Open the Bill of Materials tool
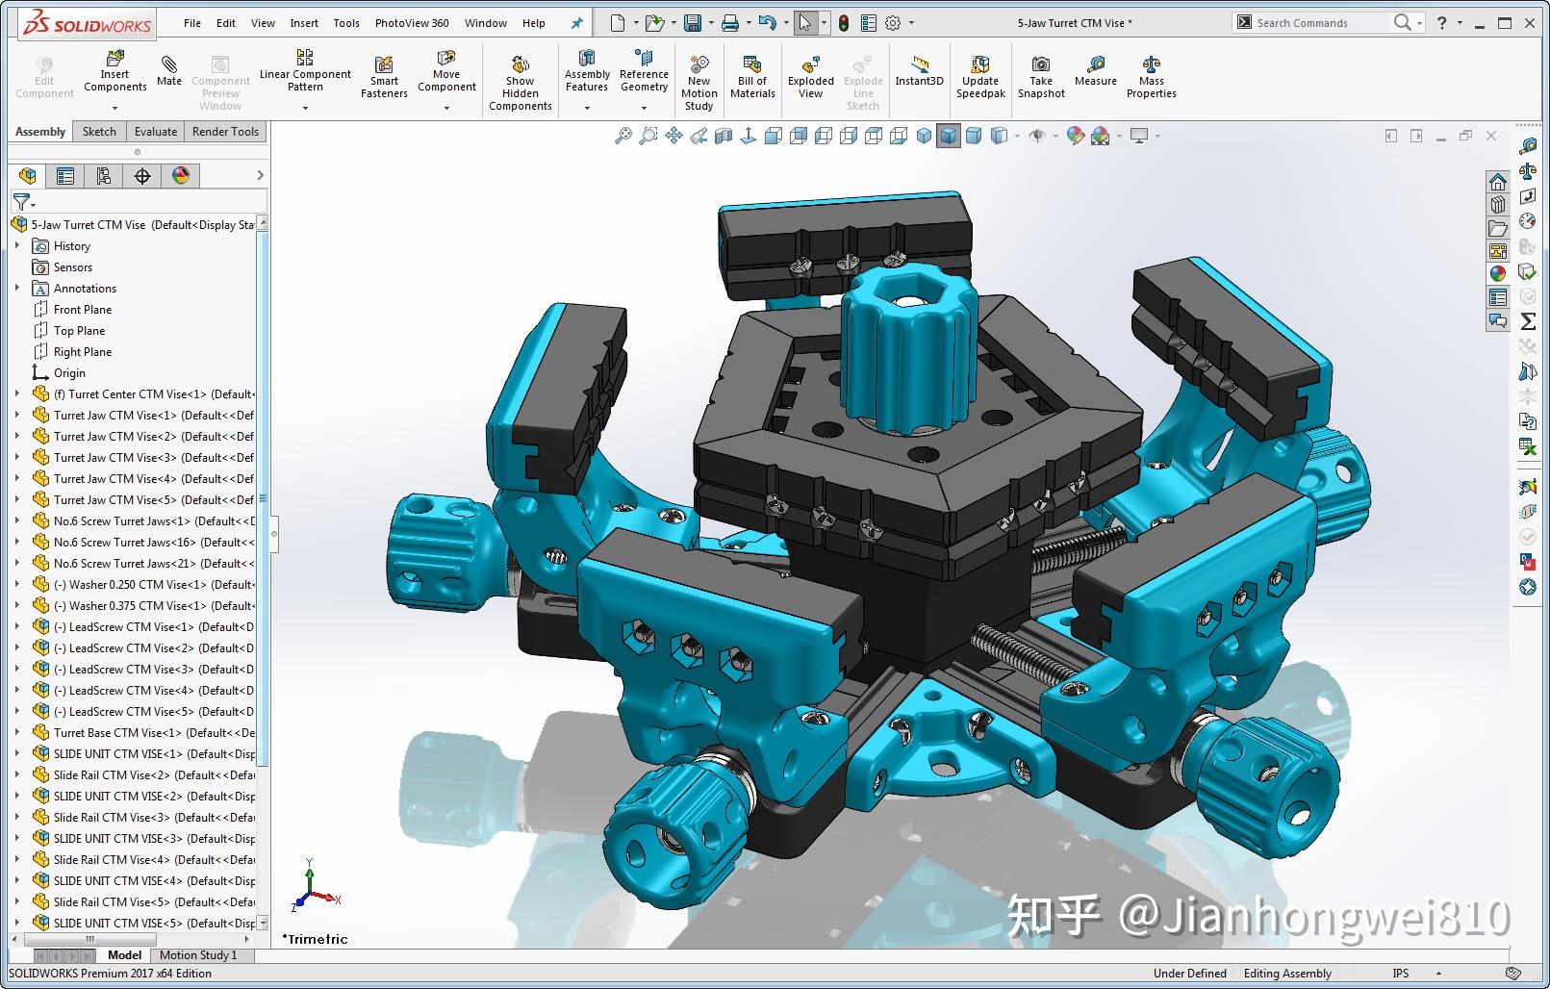 pos(751,75)
